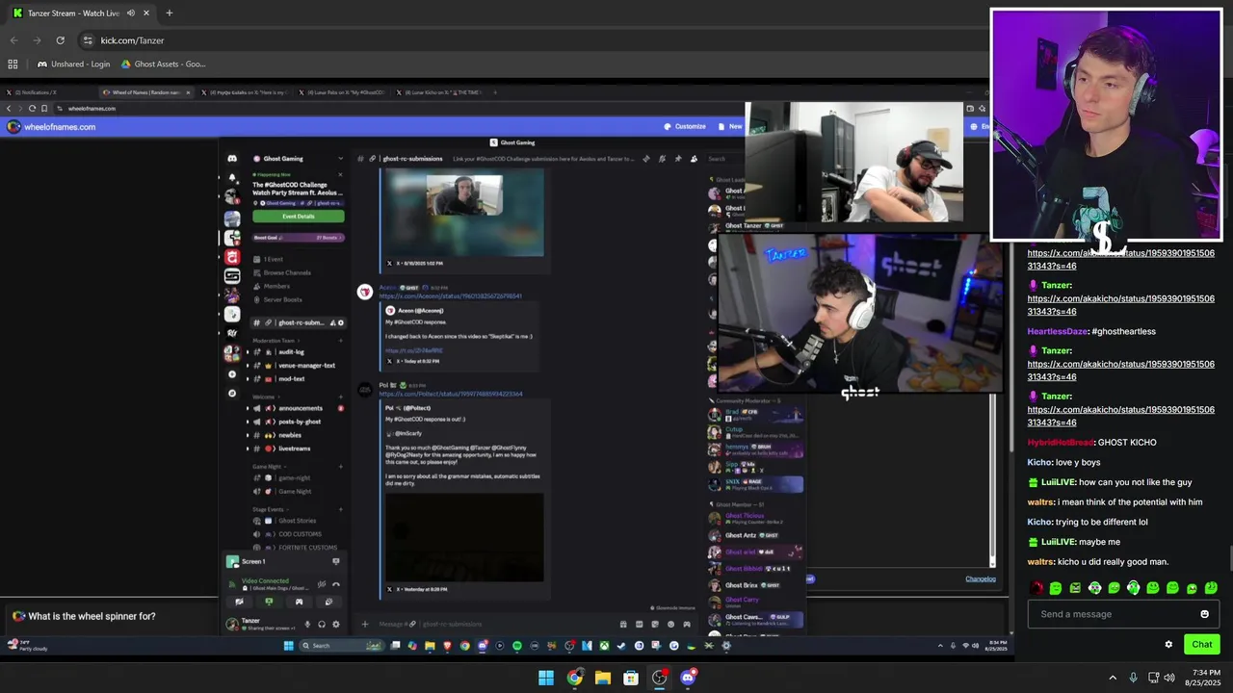Open the newbies channel
The image size is (1233, 693).
(x=289, y=435)
